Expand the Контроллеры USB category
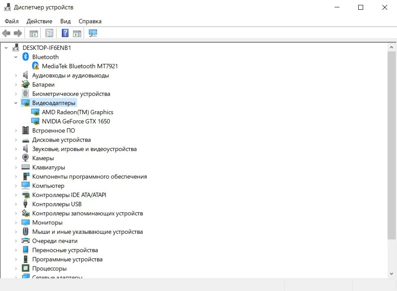This screenshot has width=397, height=291. tap(16, 204)
